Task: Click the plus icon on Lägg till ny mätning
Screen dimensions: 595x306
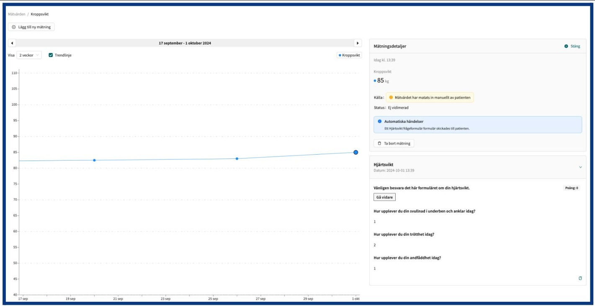Action: pyautogui.click(x=13, y=27)
